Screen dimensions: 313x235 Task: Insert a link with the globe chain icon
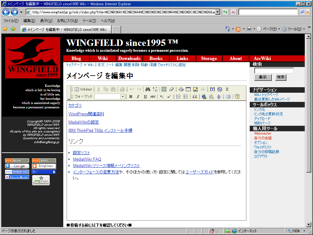[x=204, y=97]
